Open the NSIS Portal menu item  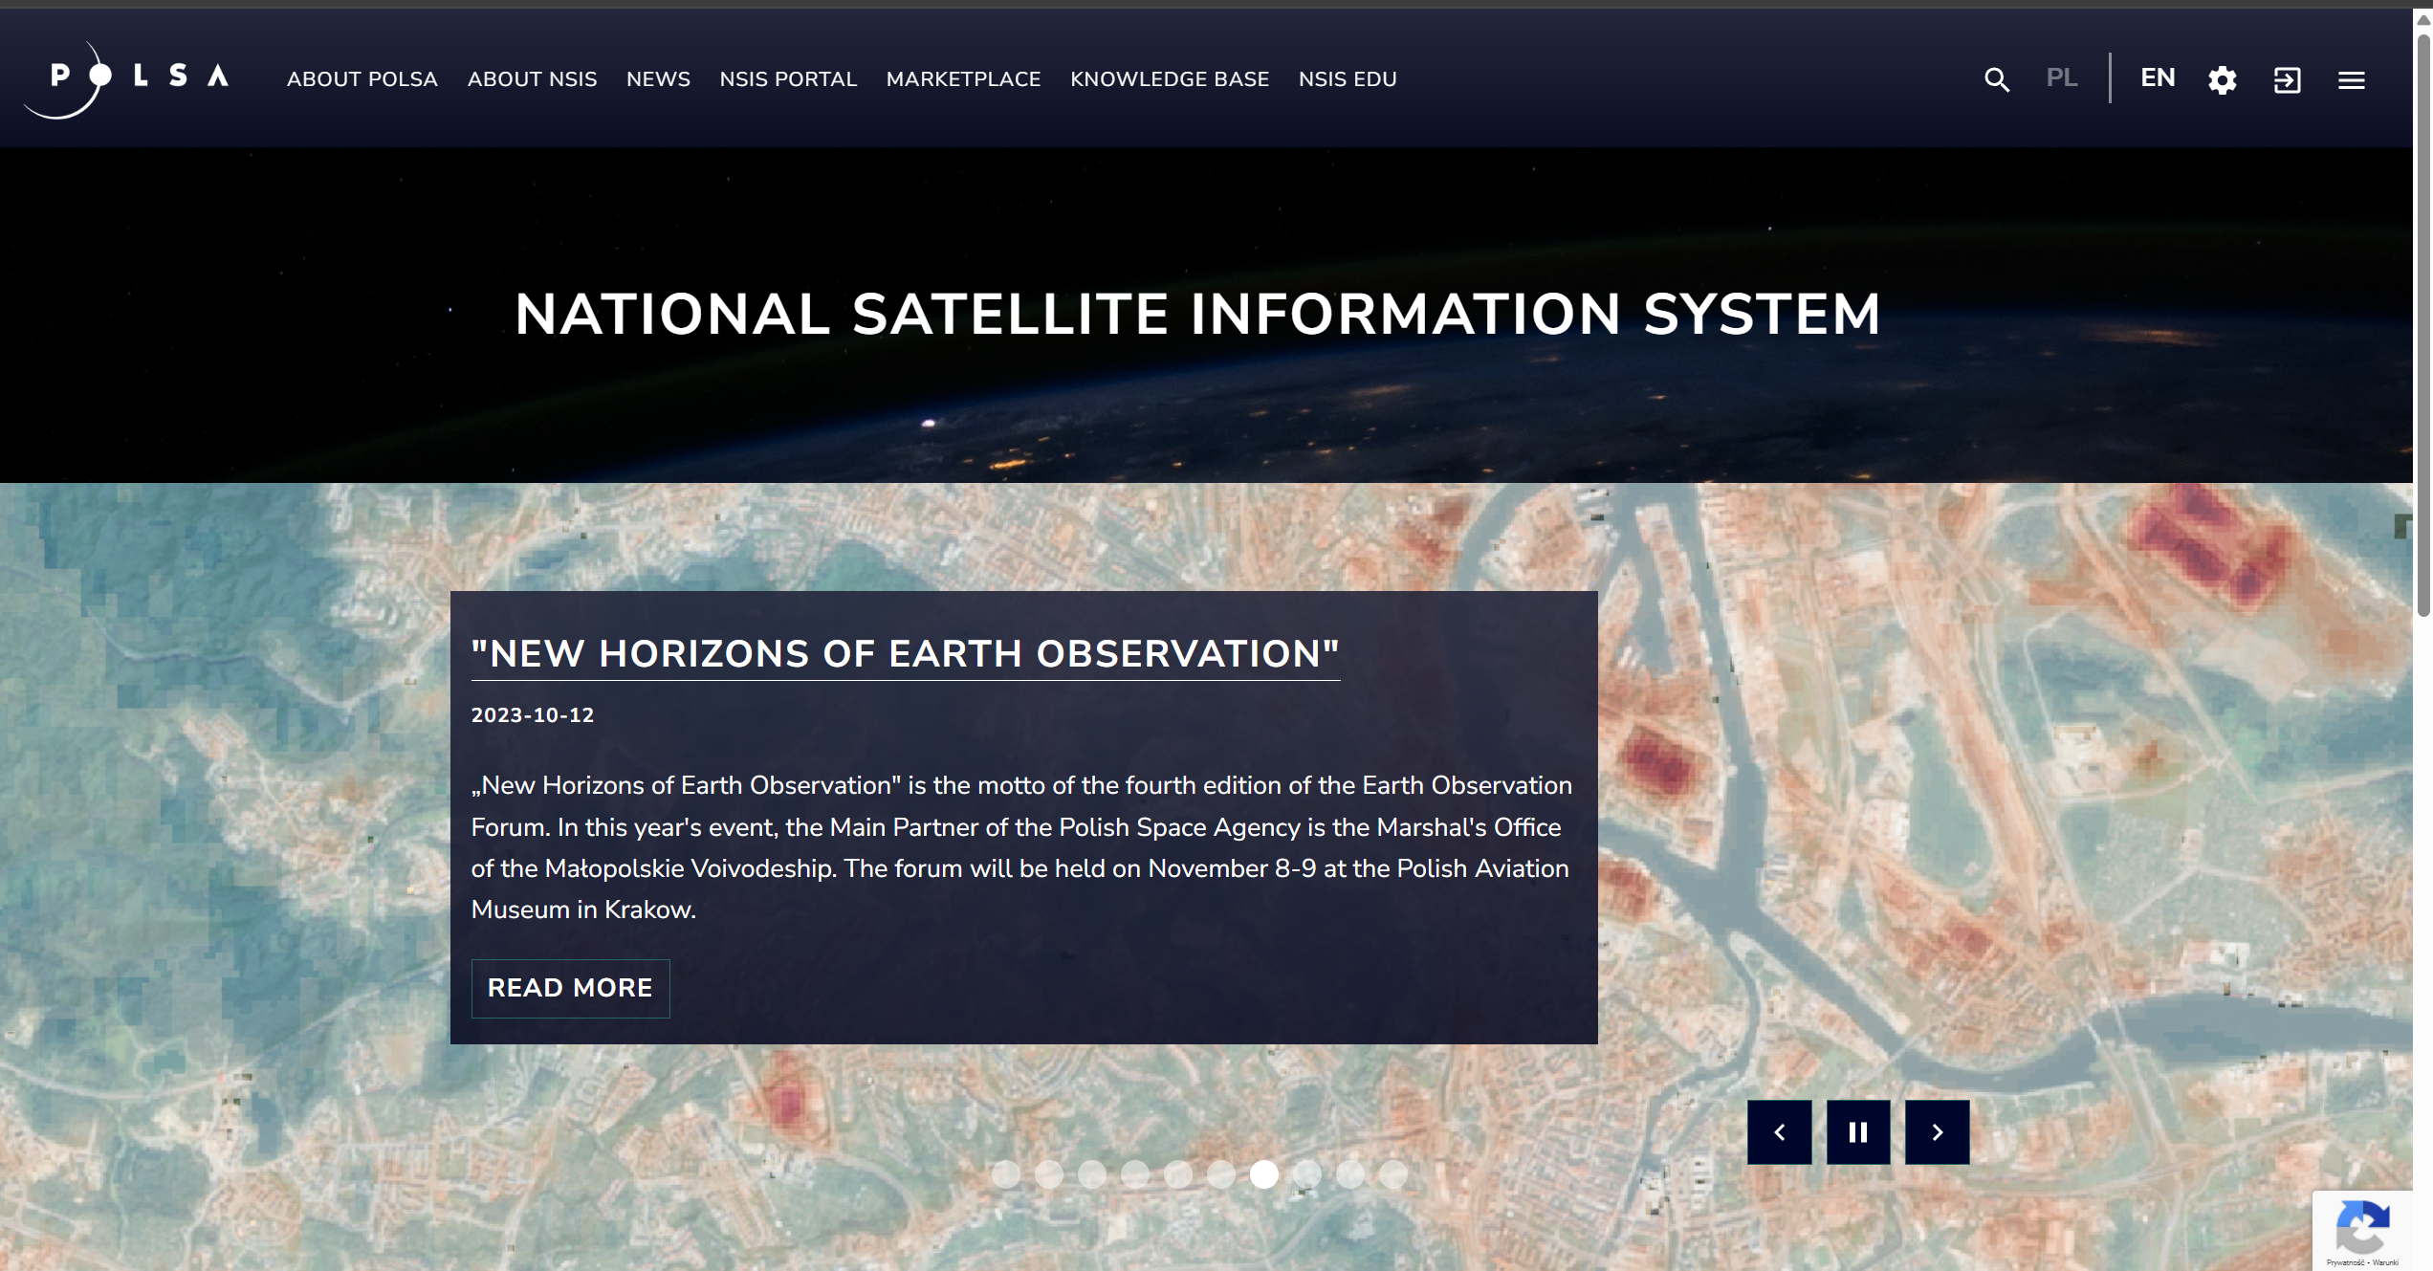[787, 79]
